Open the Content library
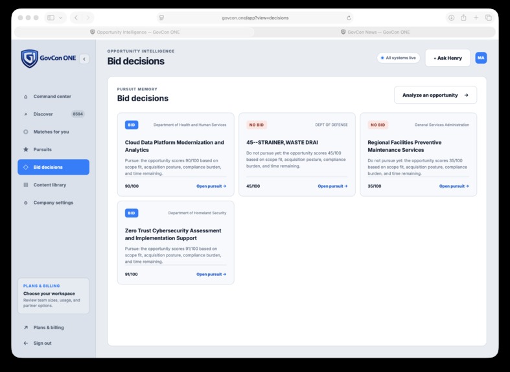This screenshot has height=372, width=510. tap(53, 184)
